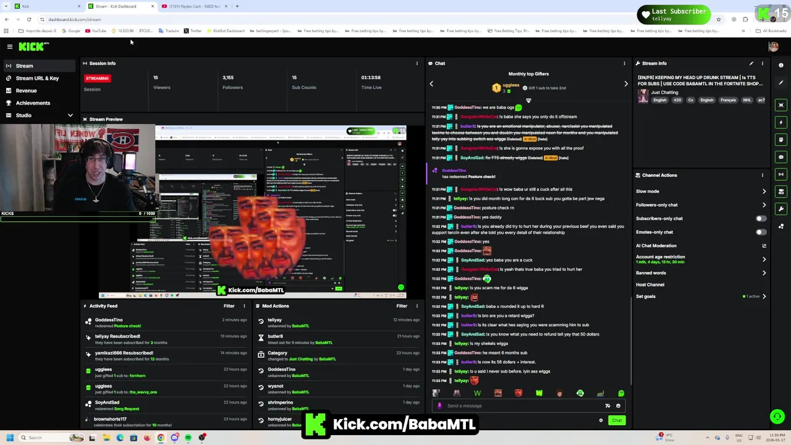Click the green support bubble icon bottom right
791x445 pixels.
[777, 417]
